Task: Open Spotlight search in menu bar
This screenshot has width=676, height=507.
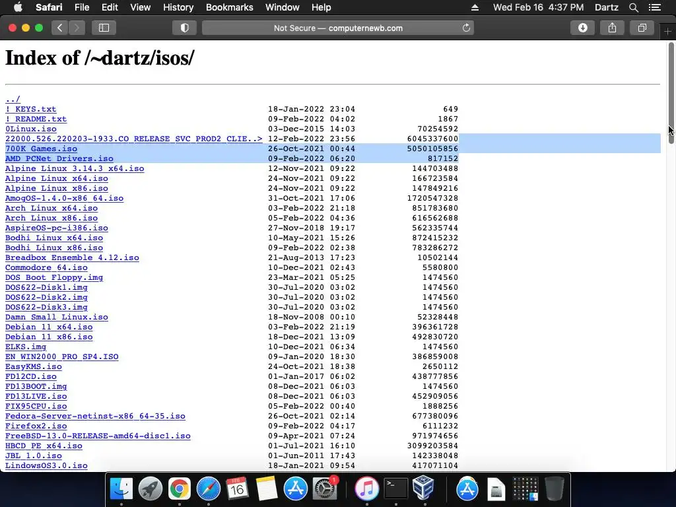Action: click(x=633, y=7)
